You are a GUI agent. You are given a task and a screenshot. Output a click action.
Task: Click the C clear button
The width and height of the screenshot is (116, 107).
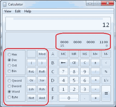pos(85,63)
